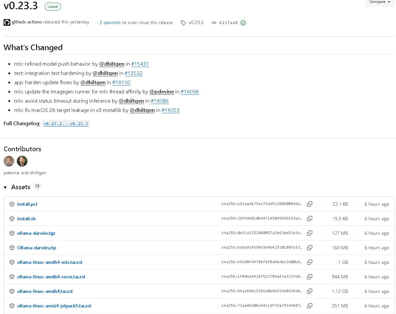Open the github-actions profile link
The height and width of the screenshot is (314, 396).
click(27, 22)
